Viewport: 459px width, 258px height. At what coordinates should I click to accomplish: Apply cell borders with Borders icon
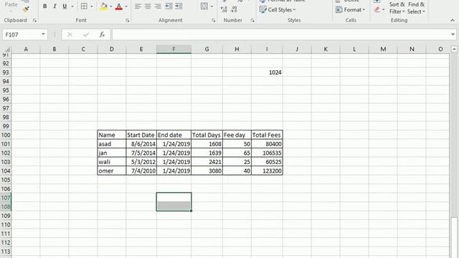coord(84,6)
